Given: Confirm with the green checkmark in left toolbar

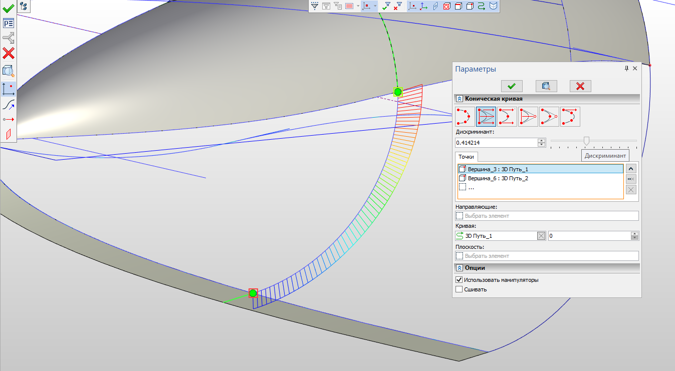Looking at the screenshot, I should [x=9, y=9].
